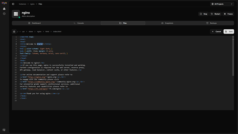Image resolution: width=238 pixels, height=134 pixels.
Task: Click nginx instance title heading
Action: pyautogui.click(x=26, y=13)
